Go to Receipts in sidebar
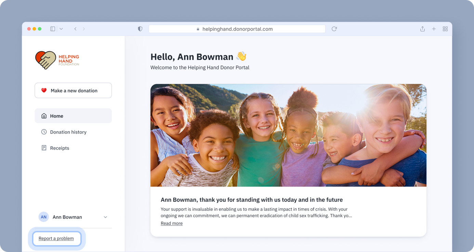The image size is (474, 252). click(x=60, y=148)
